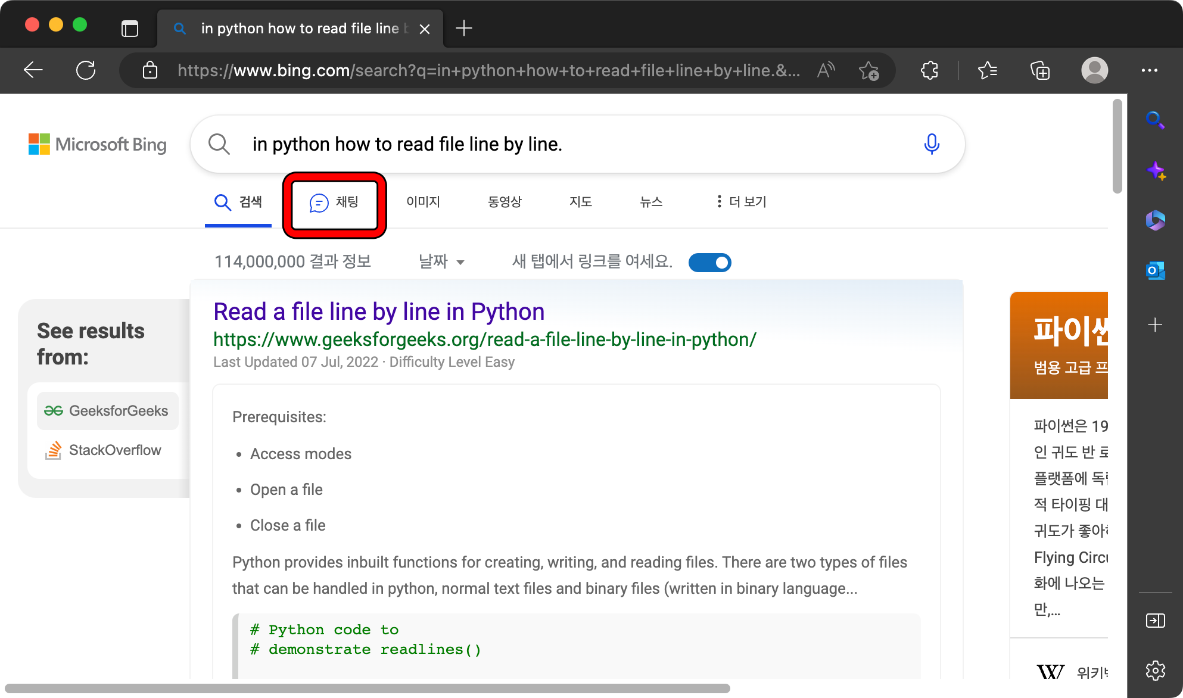Click the Read Aloud icon
Image resolution: width=1183 pixels, height=698 pixels.
point(826,71)
